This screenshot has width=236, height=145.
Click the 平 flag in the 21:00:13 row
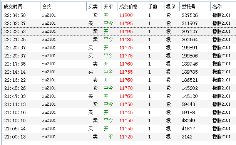pyautogui.click(x=110, y=137)
